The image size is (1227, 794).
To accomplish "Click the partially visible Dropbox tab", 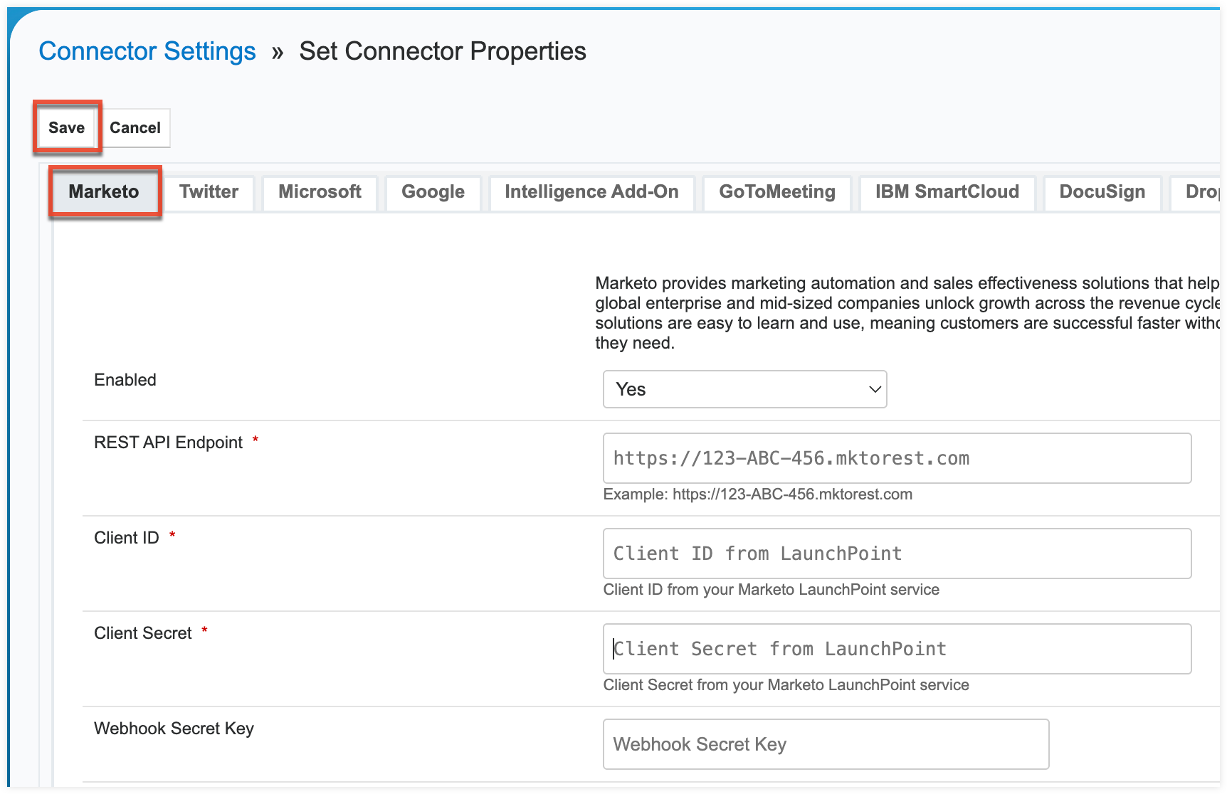I will pos(1205,191).
